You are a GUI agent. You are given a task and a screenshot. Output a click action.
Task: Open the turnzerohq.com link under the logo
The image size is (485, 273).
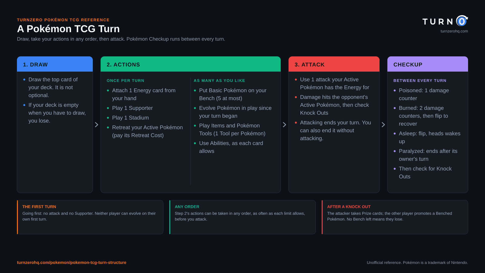click(x=454, y=31)
